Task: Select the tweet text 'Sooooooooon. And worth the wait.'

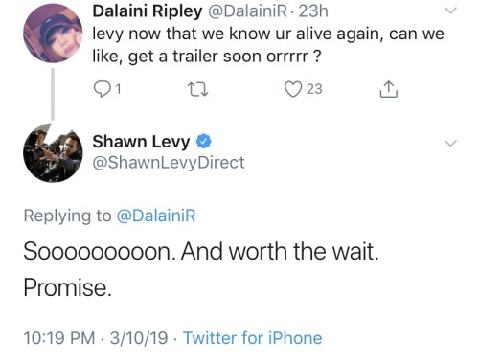Action: 201,251
